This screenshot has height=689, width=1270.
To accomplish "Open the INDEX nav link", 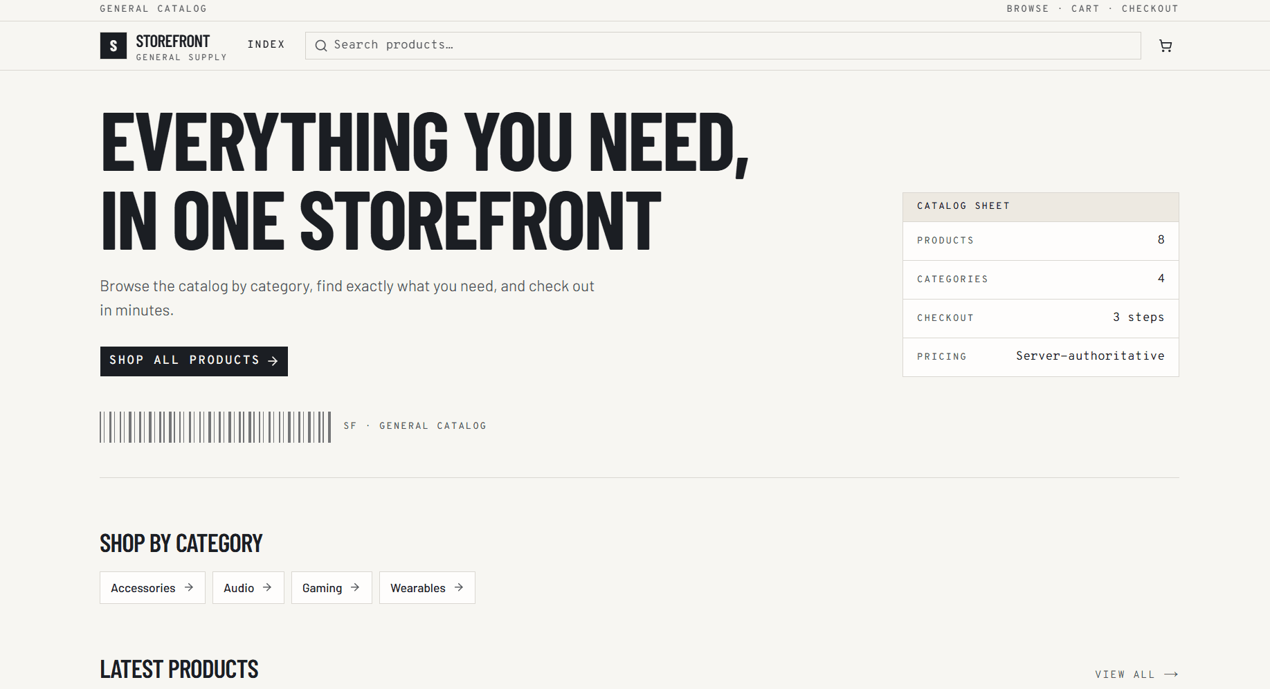I will (266, 44).
